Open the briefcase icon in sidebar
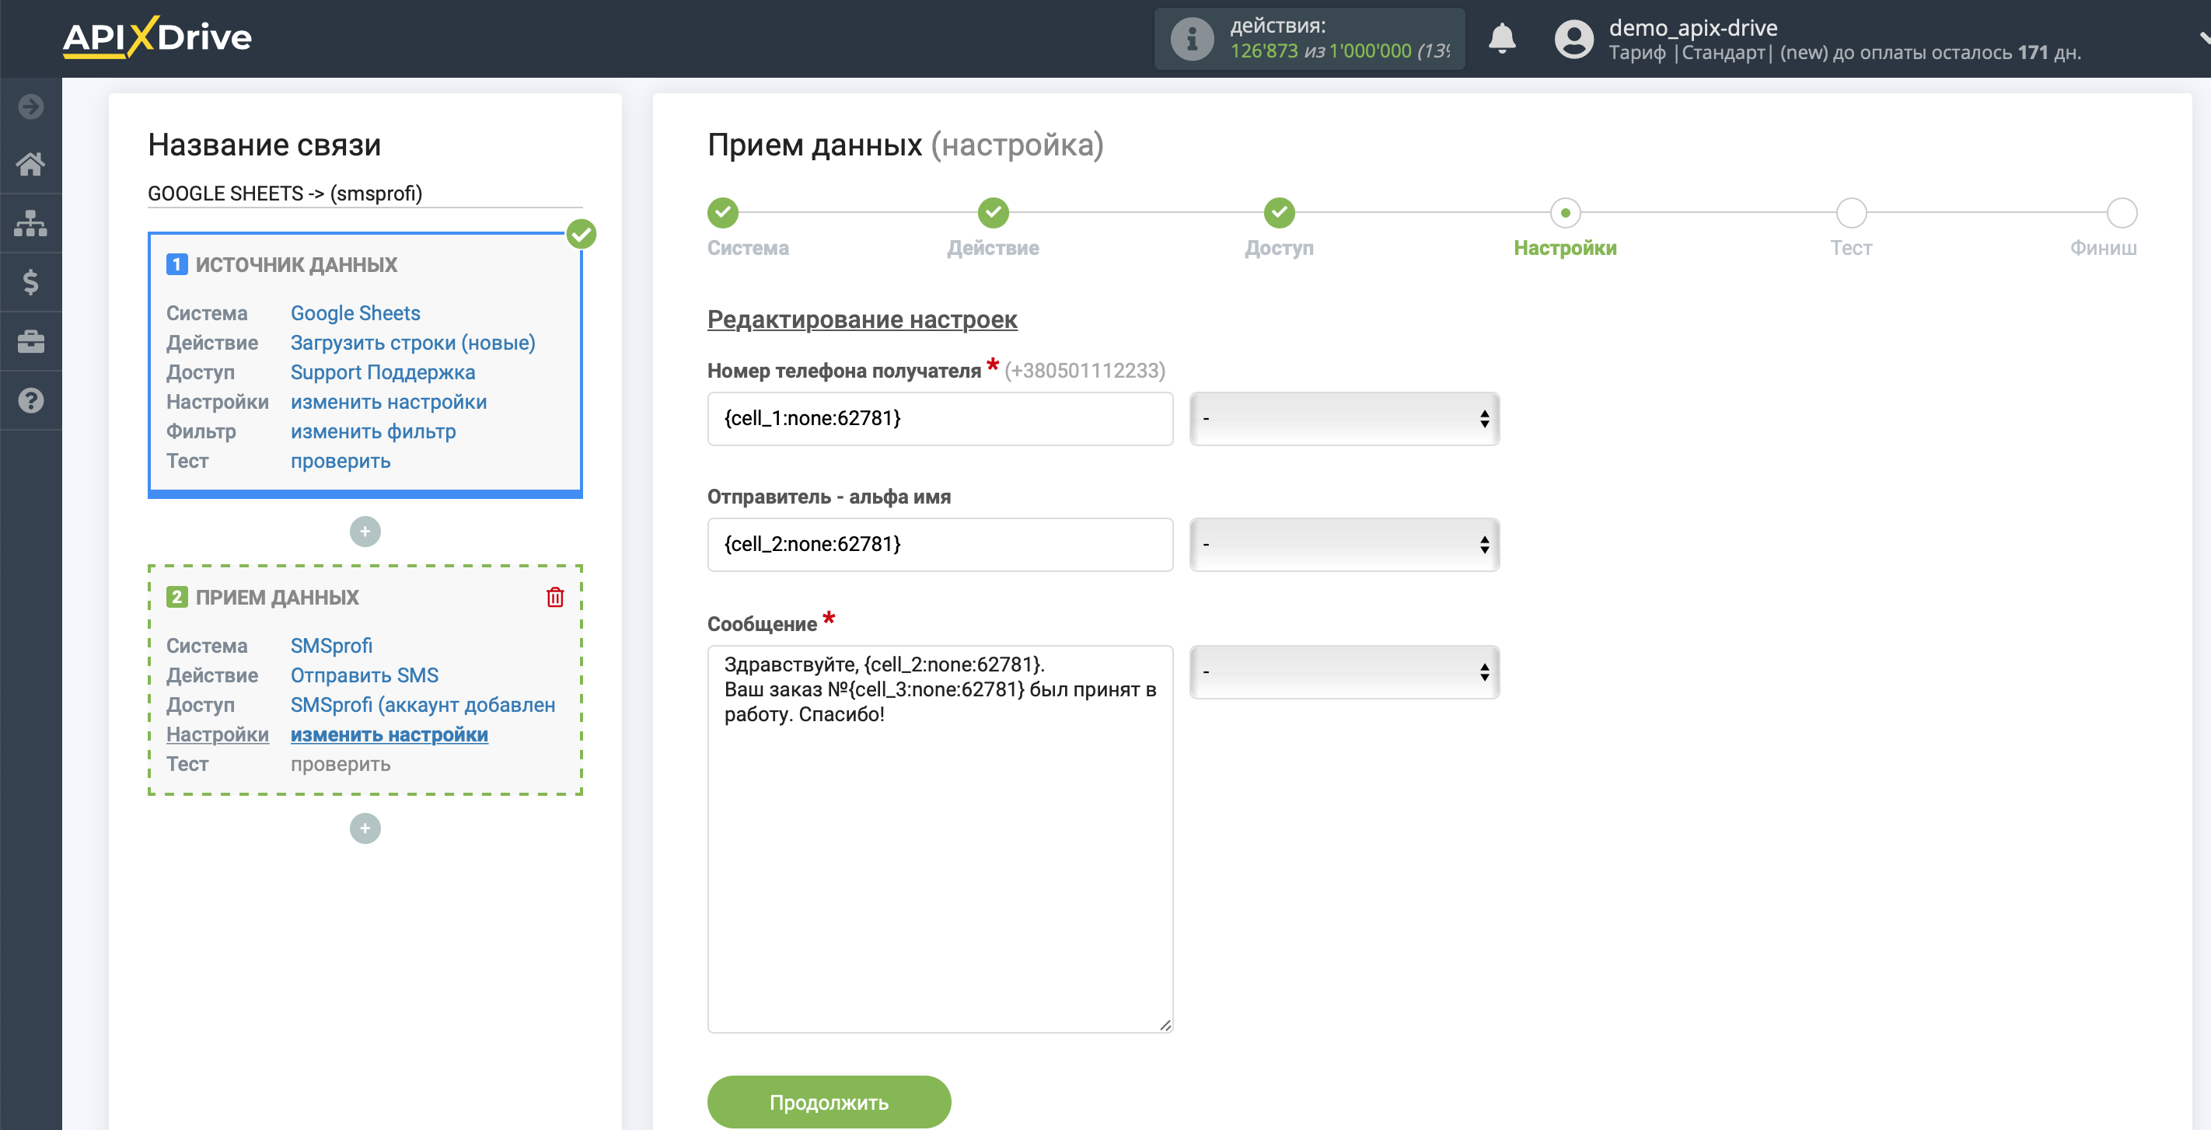This screenshot has width=2211, height=1130. [x=31, y=341]
